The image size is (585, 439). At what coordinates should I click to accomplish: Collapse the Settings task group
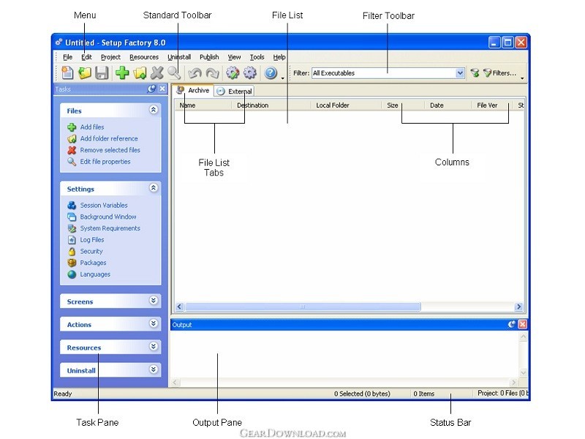point(154,188)
